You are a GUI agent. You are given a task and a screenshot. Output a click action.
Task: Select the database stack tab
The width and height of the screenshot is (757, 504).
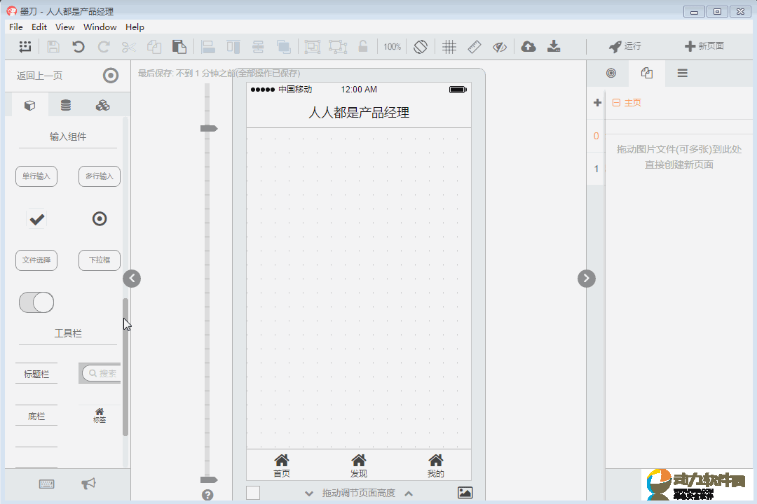[66, 105]
